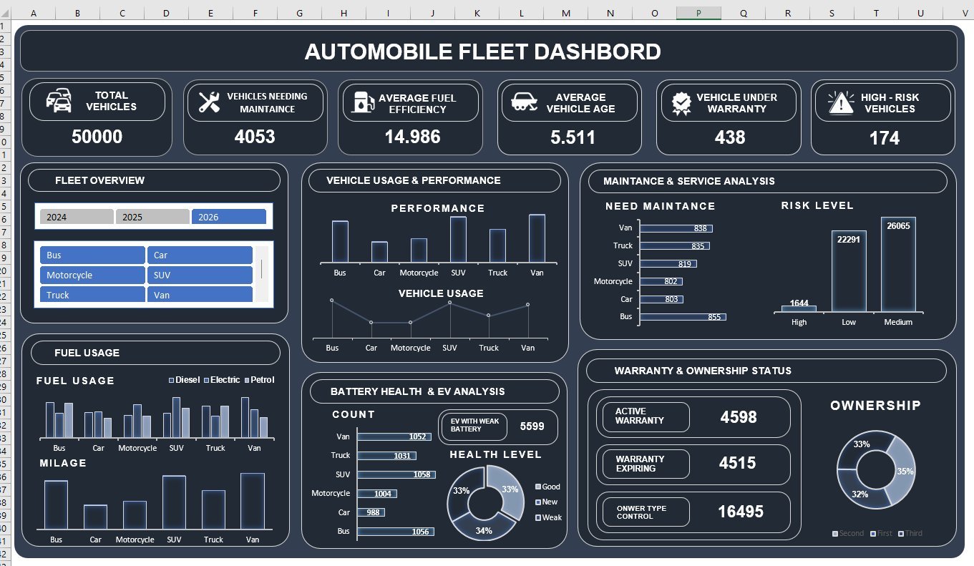Screen dimensions: 974x566
Task: Click the vehicle age value 5.511
Action: pyautogui.click(x=573, y=137)
